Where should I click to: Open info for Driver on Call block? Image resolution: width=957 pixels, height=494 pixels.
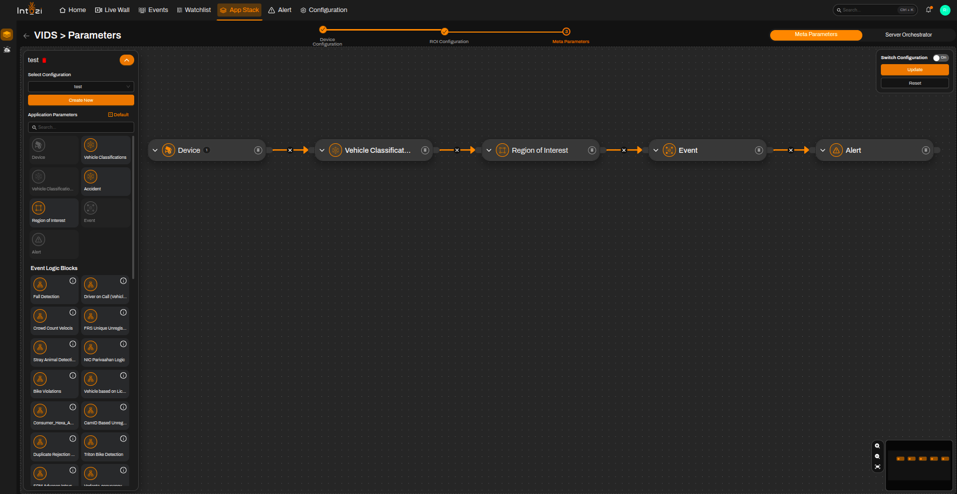tap(123, 281)
